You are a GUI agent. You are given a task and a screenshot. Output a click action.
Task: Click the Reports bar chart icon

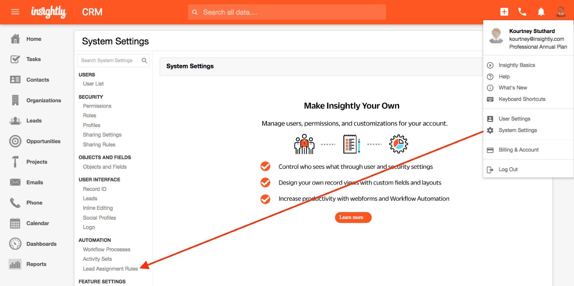pos(15,264)
